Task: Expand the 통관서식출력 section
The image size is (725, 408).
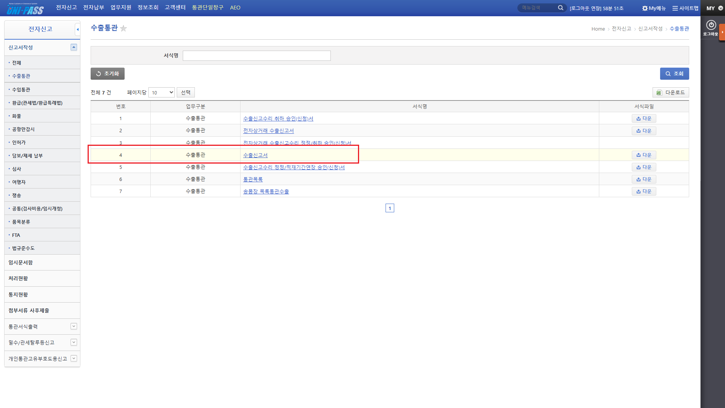Action: point(74,326)
